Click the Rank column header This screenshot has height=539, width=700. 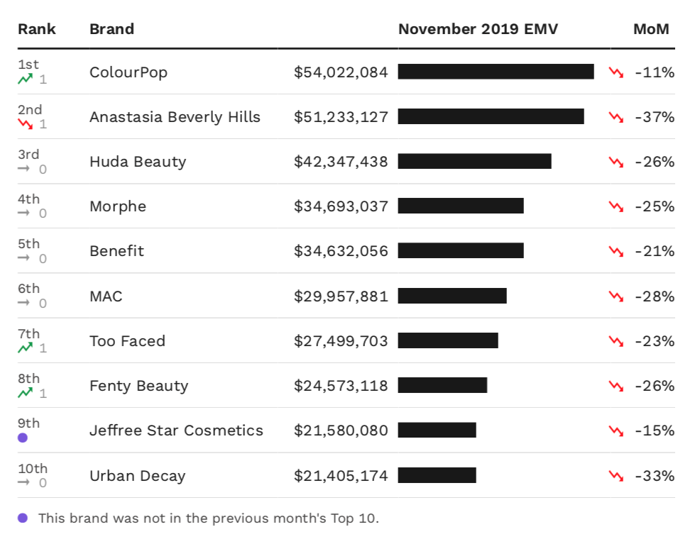pos(37,29)
